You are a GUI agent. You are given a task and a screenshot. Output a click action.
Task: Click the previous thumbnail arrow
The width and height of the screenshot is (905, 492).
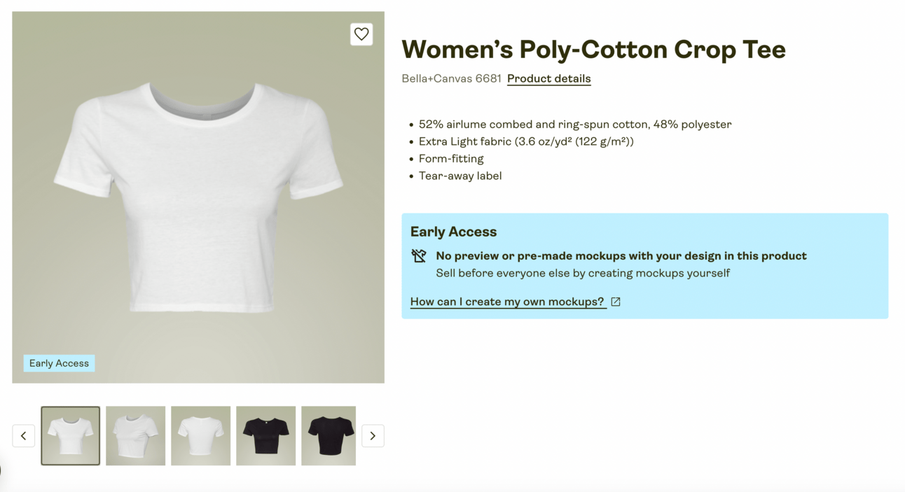pos(23,436)
